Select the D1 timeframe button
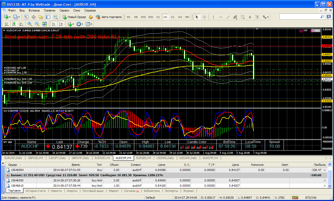Image resolution: width=334 pixels, height=201 pixels. click(173, 17)
